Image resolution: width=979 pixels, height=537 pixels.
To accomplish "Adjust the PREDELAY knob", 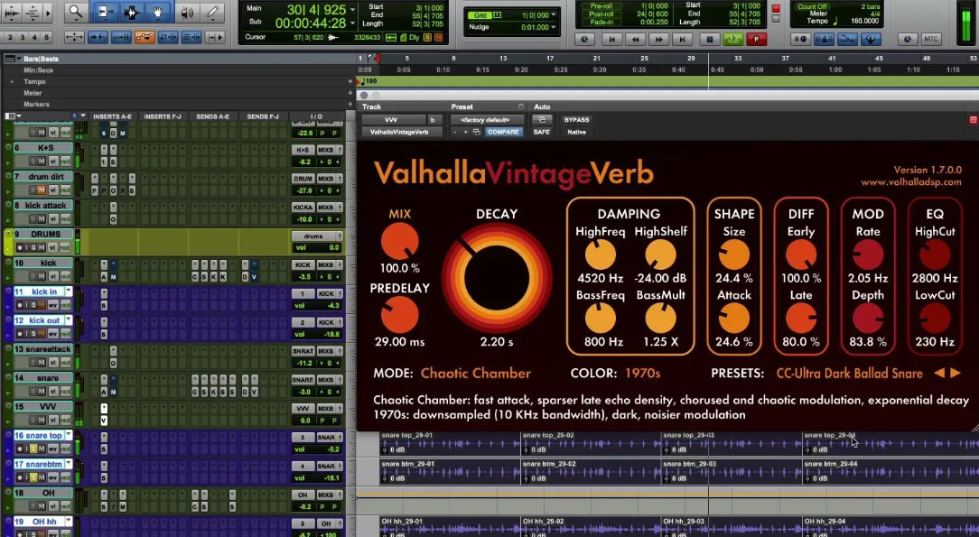I will pyautogui.click(x=399, y=315).
